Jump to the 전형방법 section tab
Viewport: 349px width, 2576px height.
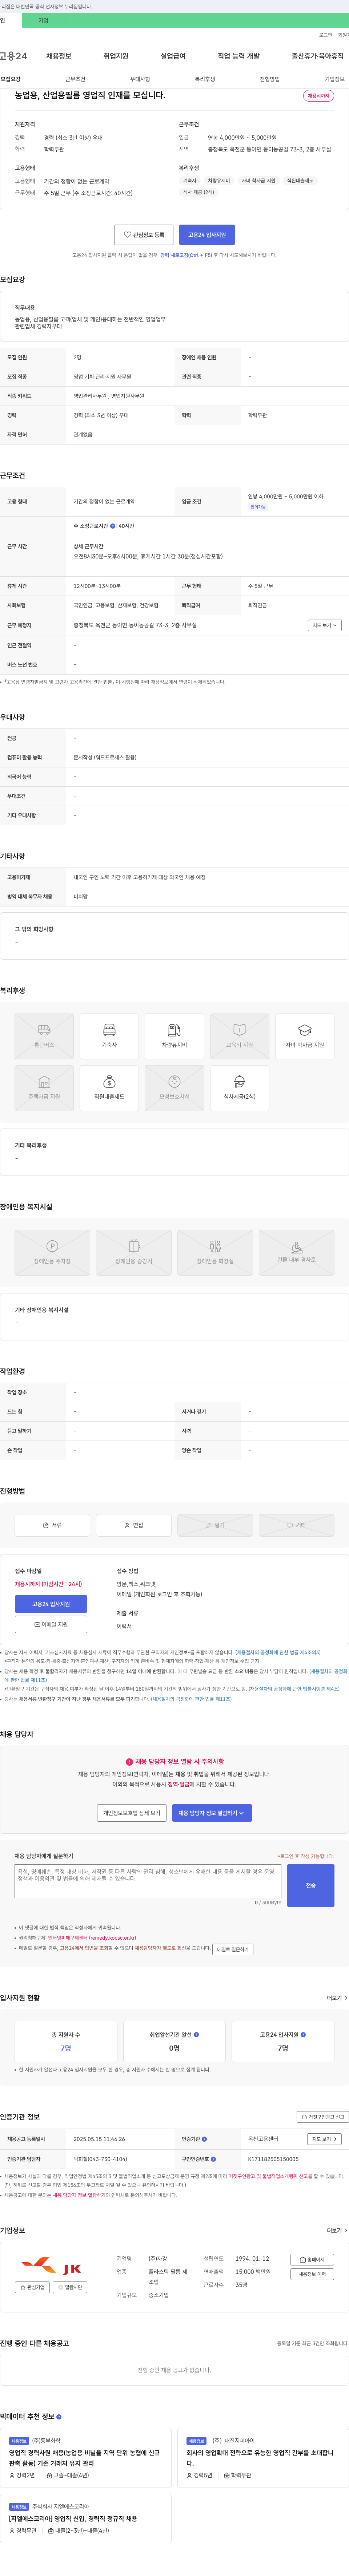270,79
